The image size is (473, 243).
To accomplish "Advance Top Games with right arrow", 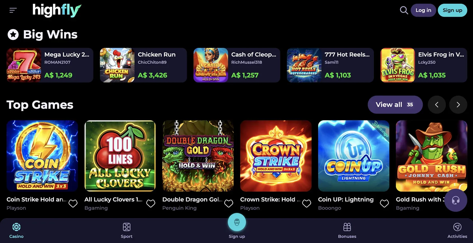I will click(458, 105).
